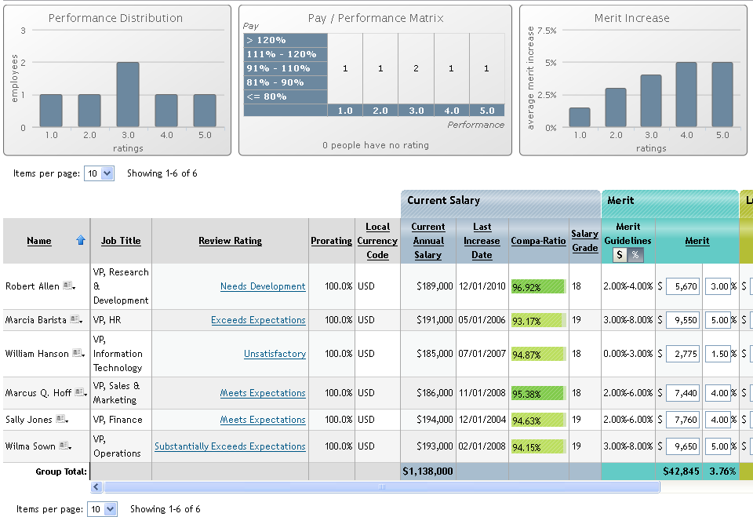
Task: Click the horizontal scrollbar left arrow
Action: click(x=96, y=487)
